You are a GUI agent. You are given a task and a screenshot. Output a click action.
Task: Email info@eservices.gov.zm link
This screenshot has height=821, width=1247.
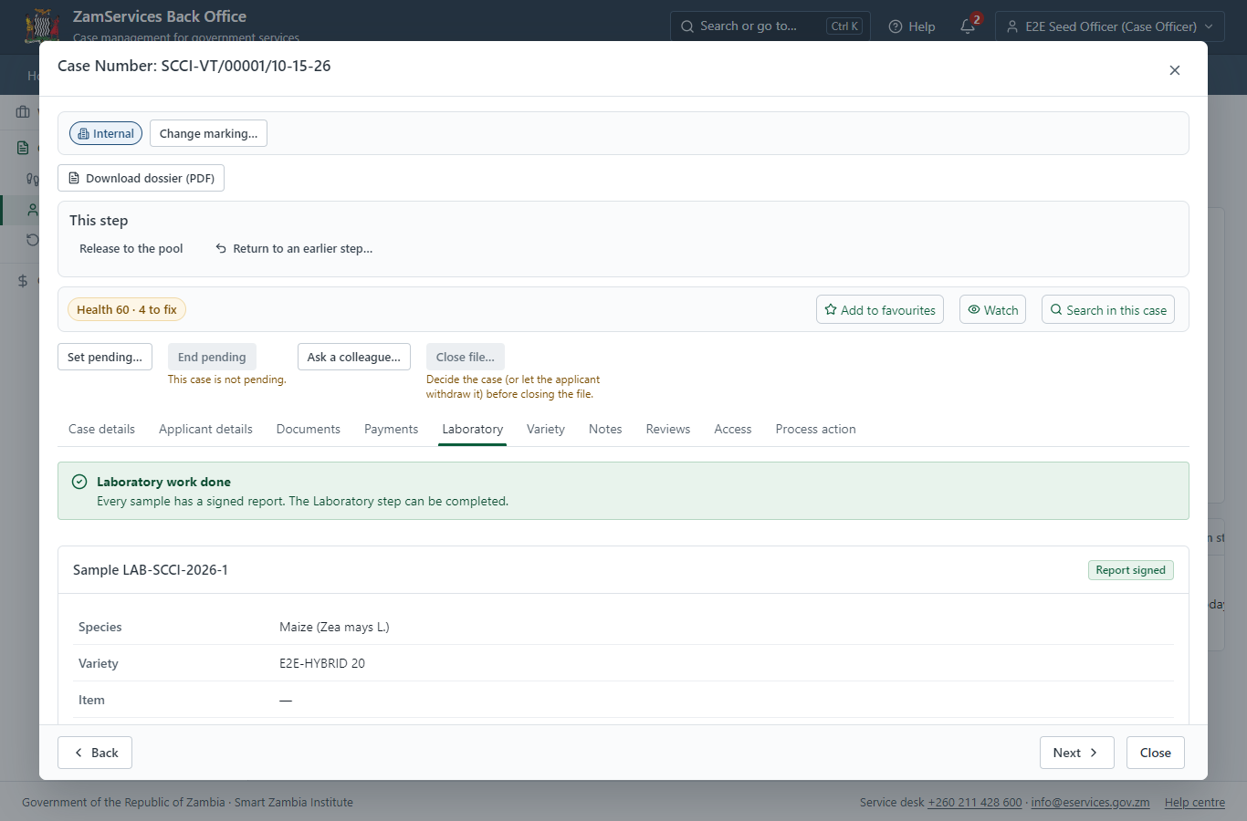[x=1090, y=803]
